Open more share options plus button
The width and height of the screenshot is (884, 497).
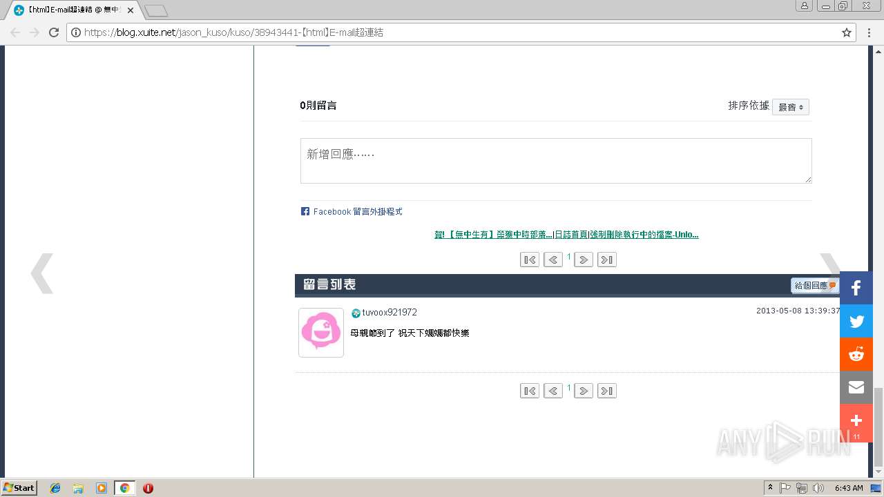(856, 422)
